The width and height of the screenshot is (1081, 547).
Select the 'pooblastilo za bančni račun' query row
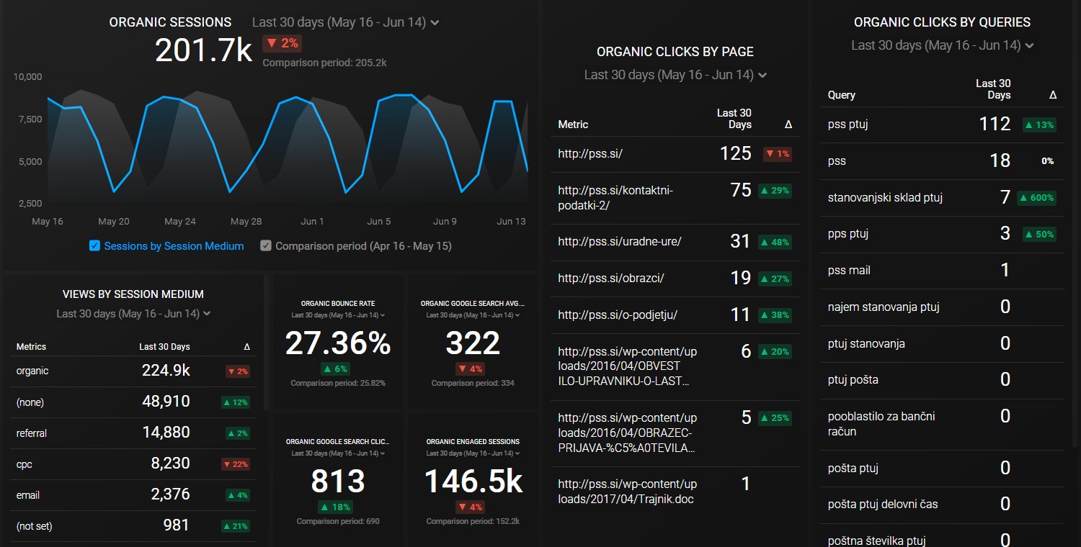(942, 425)
